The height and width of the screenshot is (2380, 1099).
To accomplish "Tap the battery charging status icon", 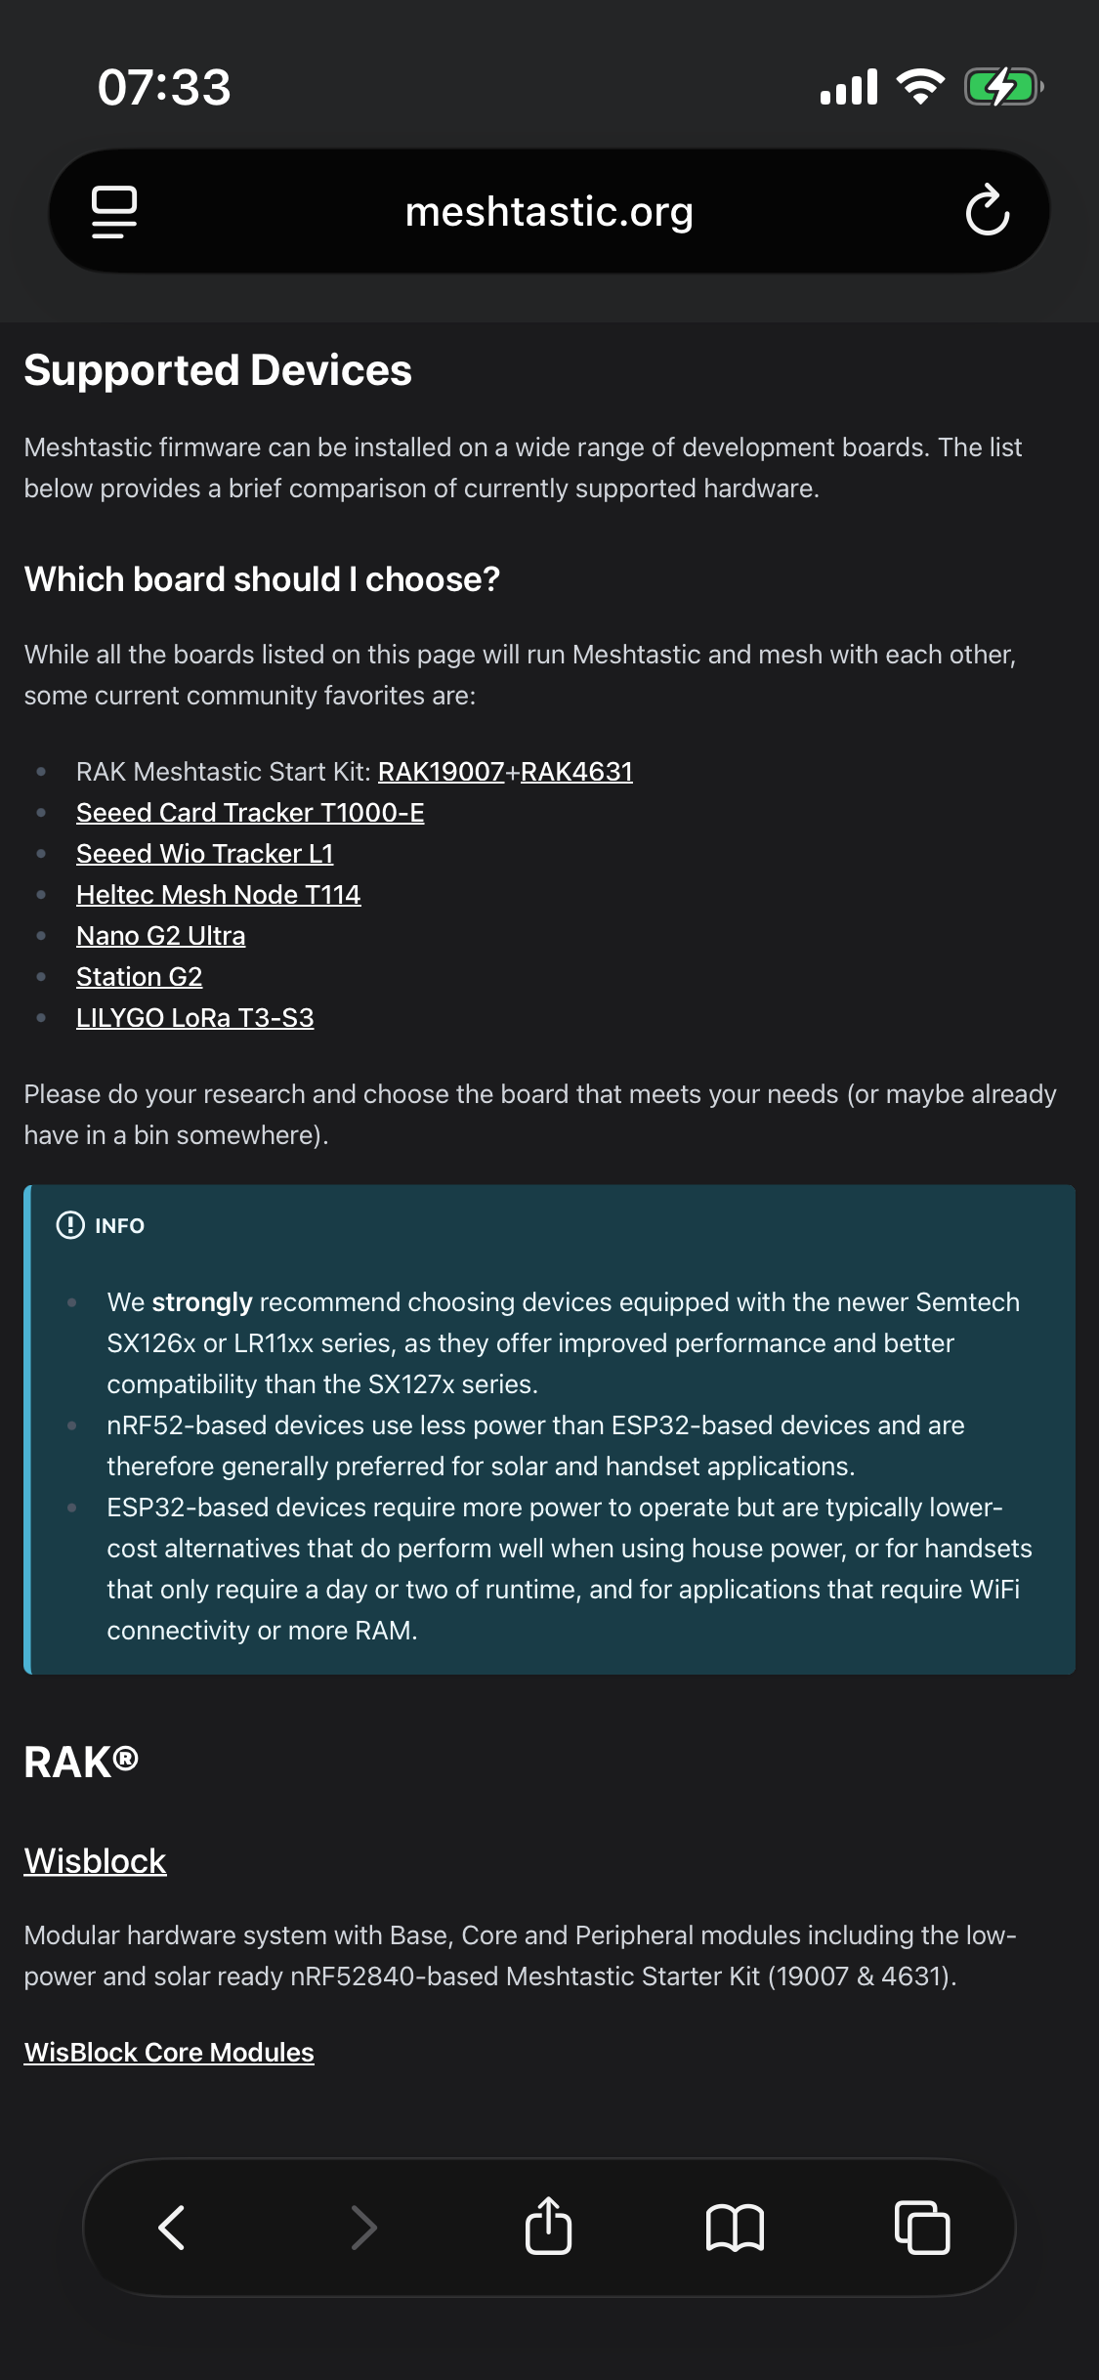I will (1002, 87).
